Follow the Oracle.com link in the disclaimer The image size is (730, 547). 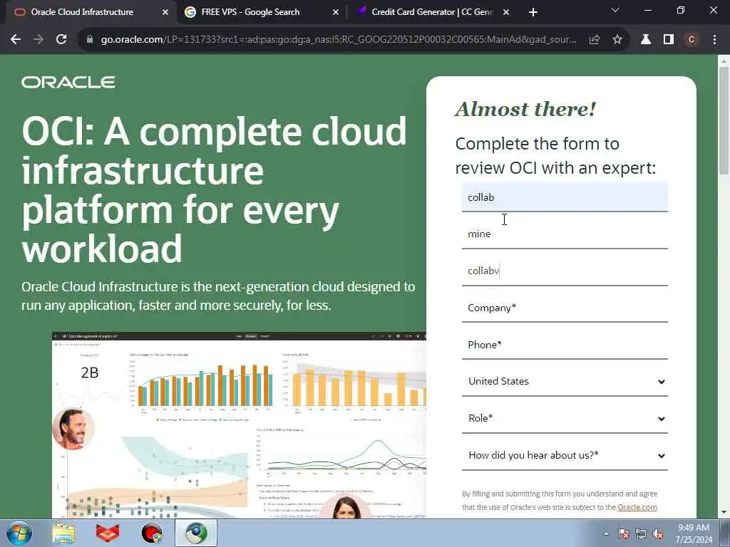click(637, 507)
